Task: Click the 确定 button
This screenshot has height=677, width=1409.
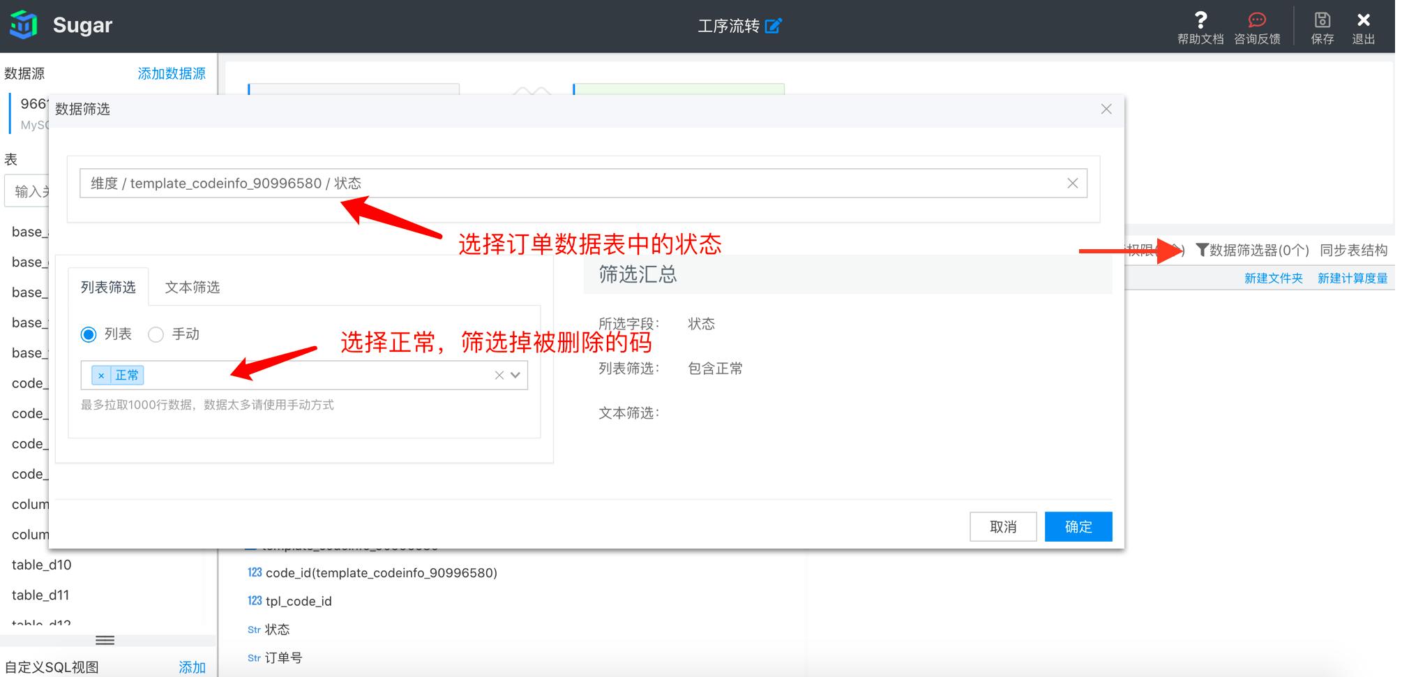Action: [x=1078, y=527]
